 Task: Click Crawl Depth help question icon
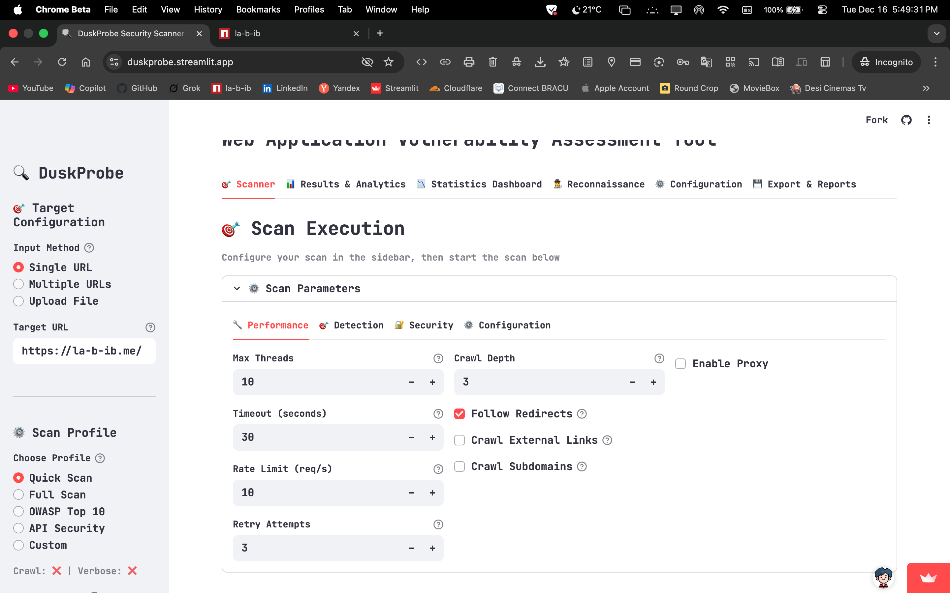(x=659, y=358)
